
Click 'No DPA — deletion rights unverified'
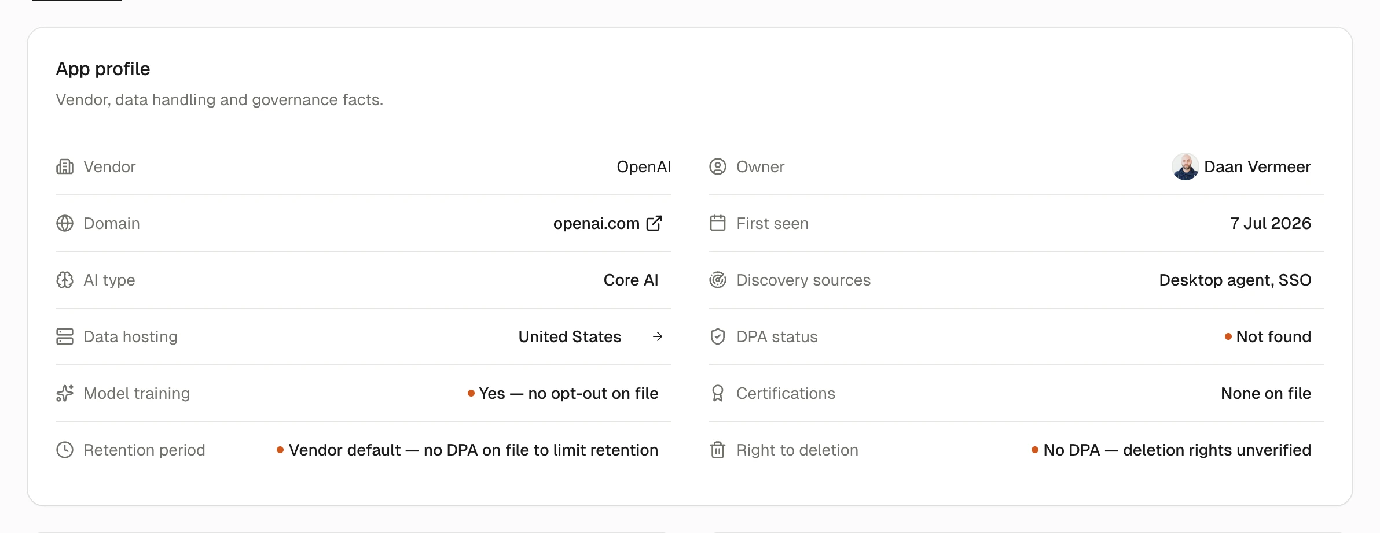click(1177, 450)
